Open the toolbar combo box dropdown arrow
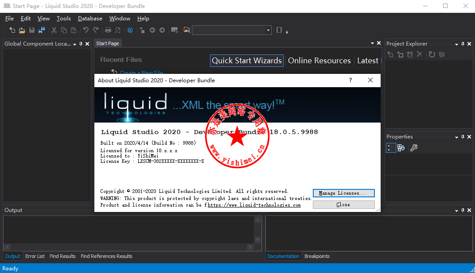 coord(268,30)
